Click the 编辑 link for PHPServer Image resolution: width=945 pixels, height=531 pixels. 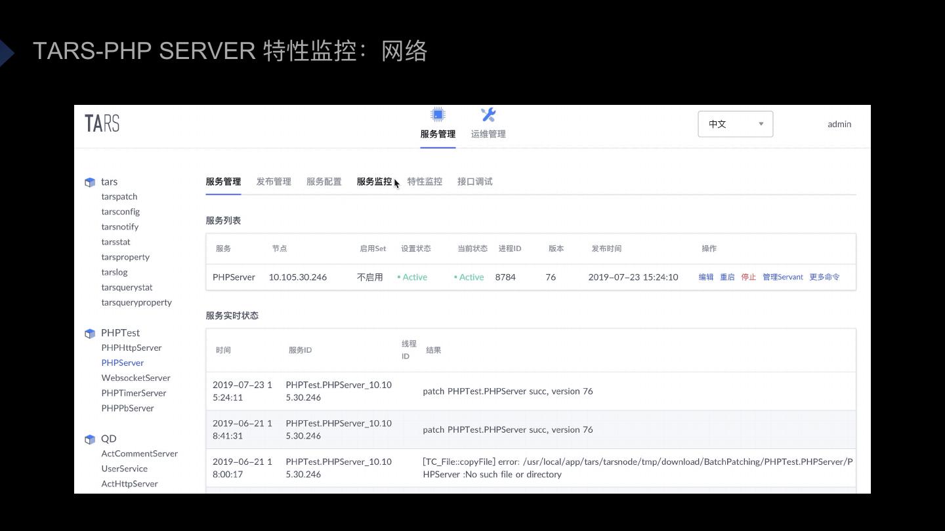coord(706,277)
